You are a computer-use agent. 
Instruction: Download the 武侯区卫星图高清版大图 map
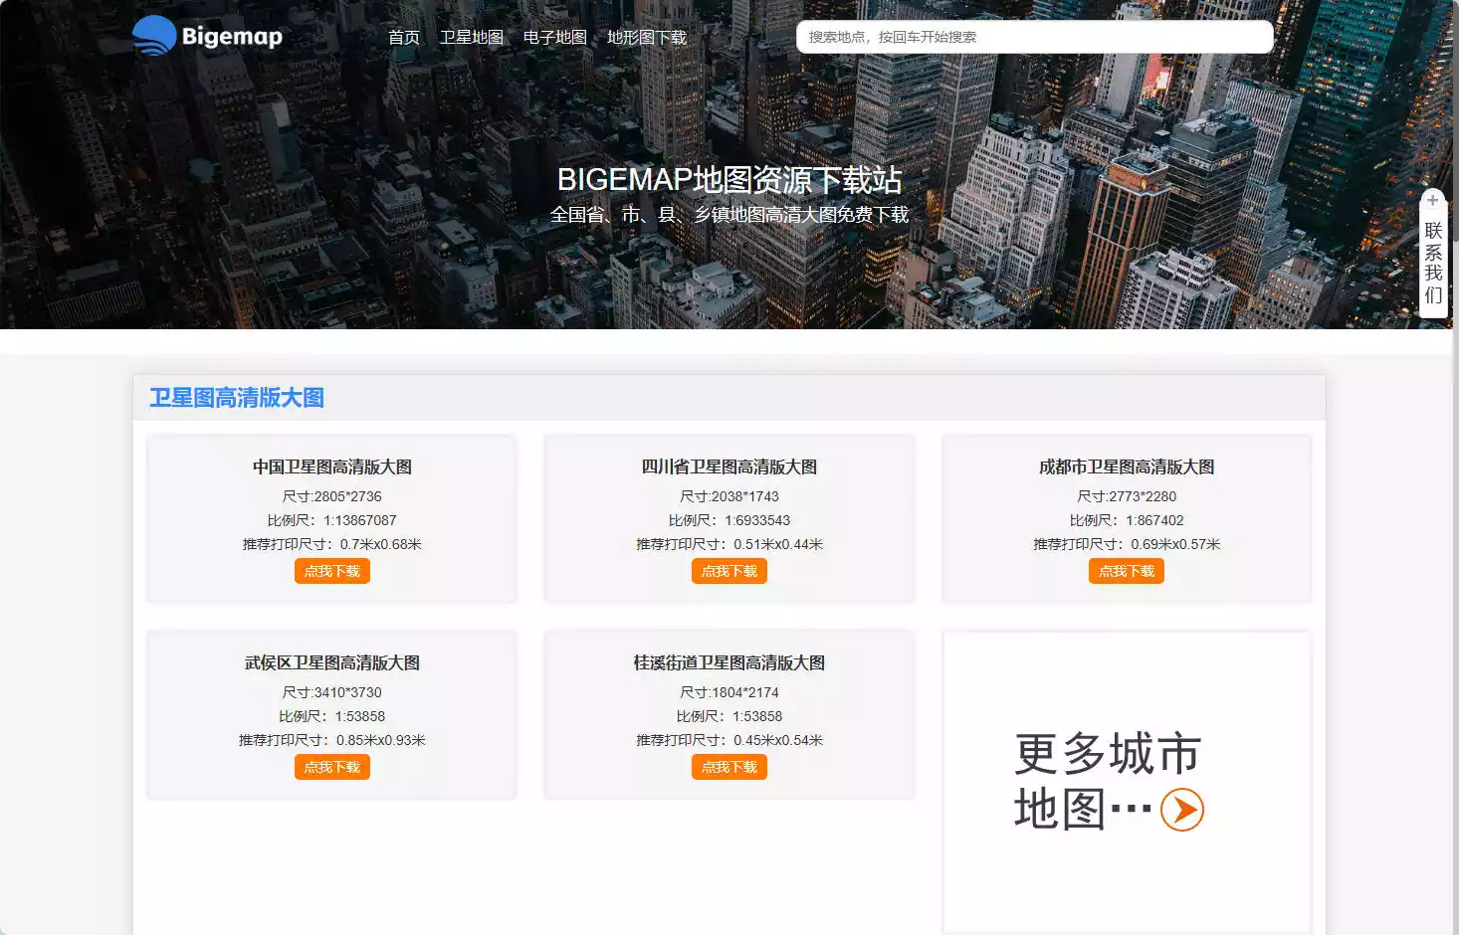[x=332, y=767]
